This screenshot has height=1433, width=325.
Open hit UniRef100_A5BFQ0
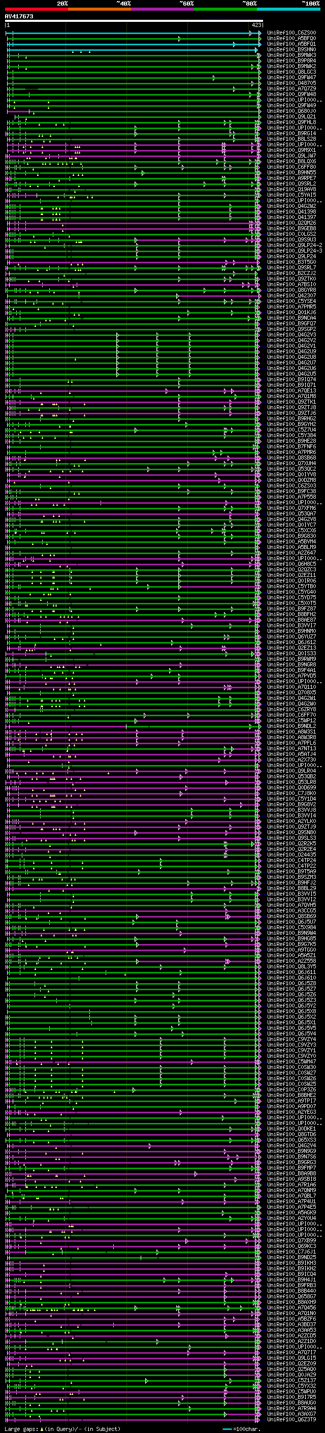[291, 39]
